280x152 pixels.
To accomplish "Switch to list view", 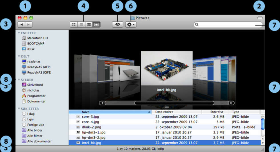I will point(81,25).
